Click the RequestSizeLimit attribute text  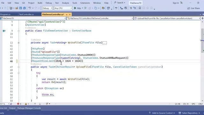43,61
